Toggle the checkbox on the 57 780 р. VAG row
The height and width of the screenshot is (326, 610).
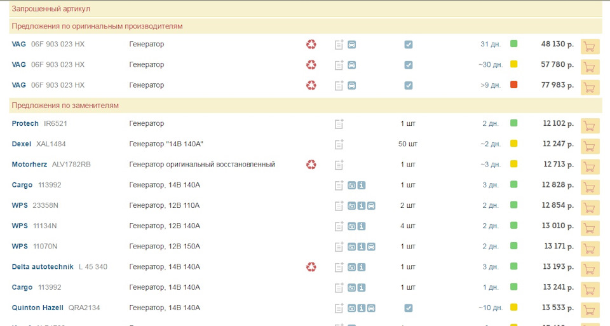point(408,65)
